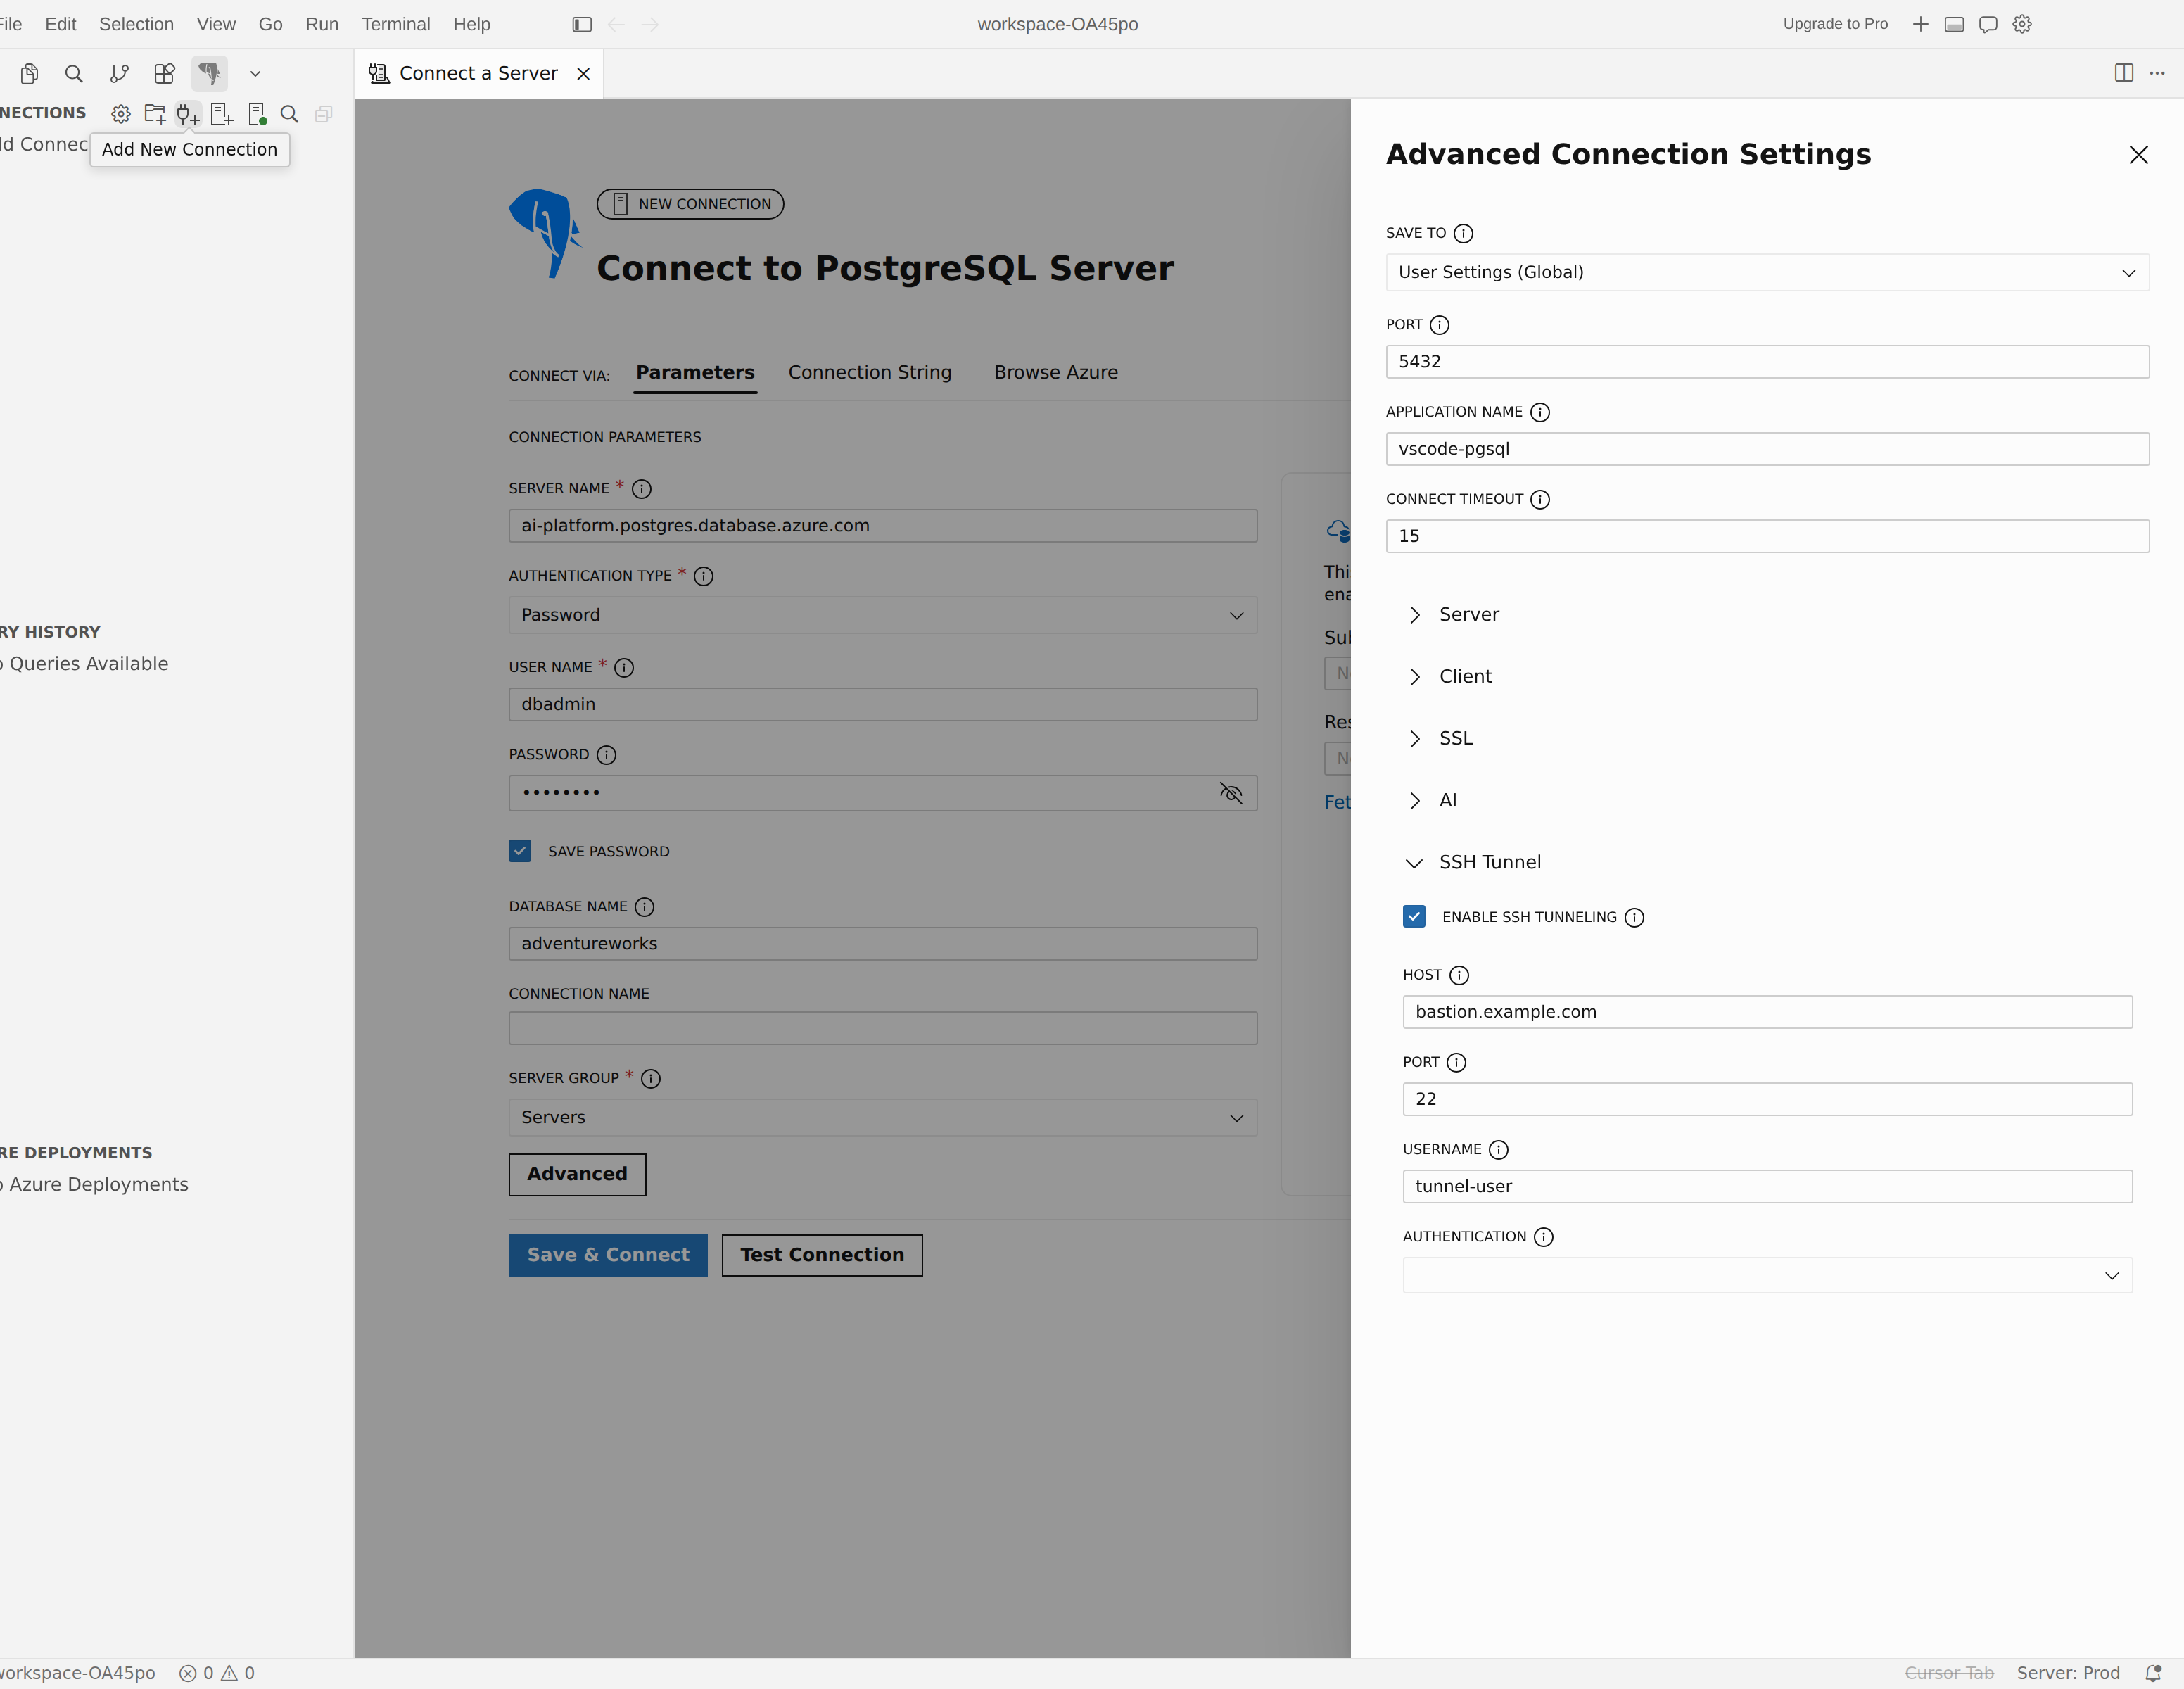Click the info icon next to Connect Timeout

click(x=1540, y=499)
